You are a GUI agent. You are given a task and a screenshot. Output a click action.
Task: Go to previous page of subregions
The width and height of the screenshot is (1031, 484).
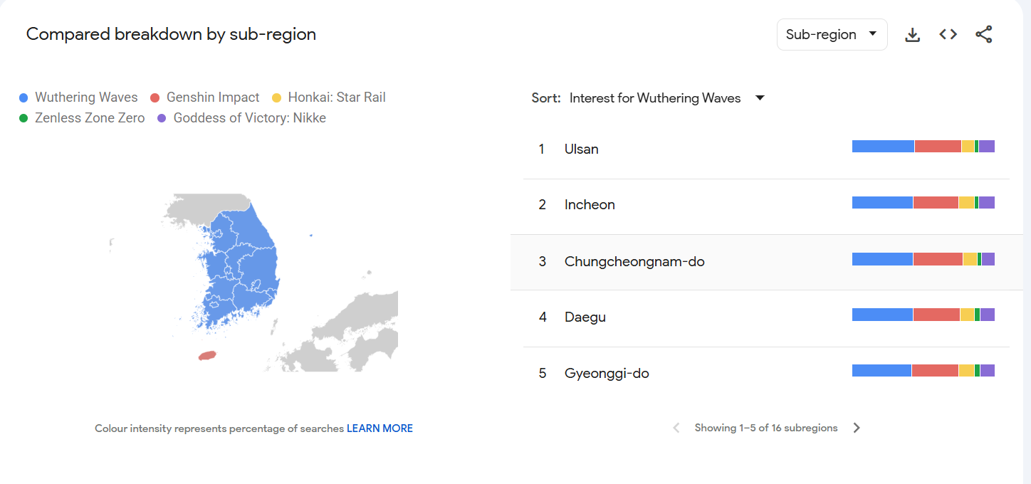(x=676, y=428)
